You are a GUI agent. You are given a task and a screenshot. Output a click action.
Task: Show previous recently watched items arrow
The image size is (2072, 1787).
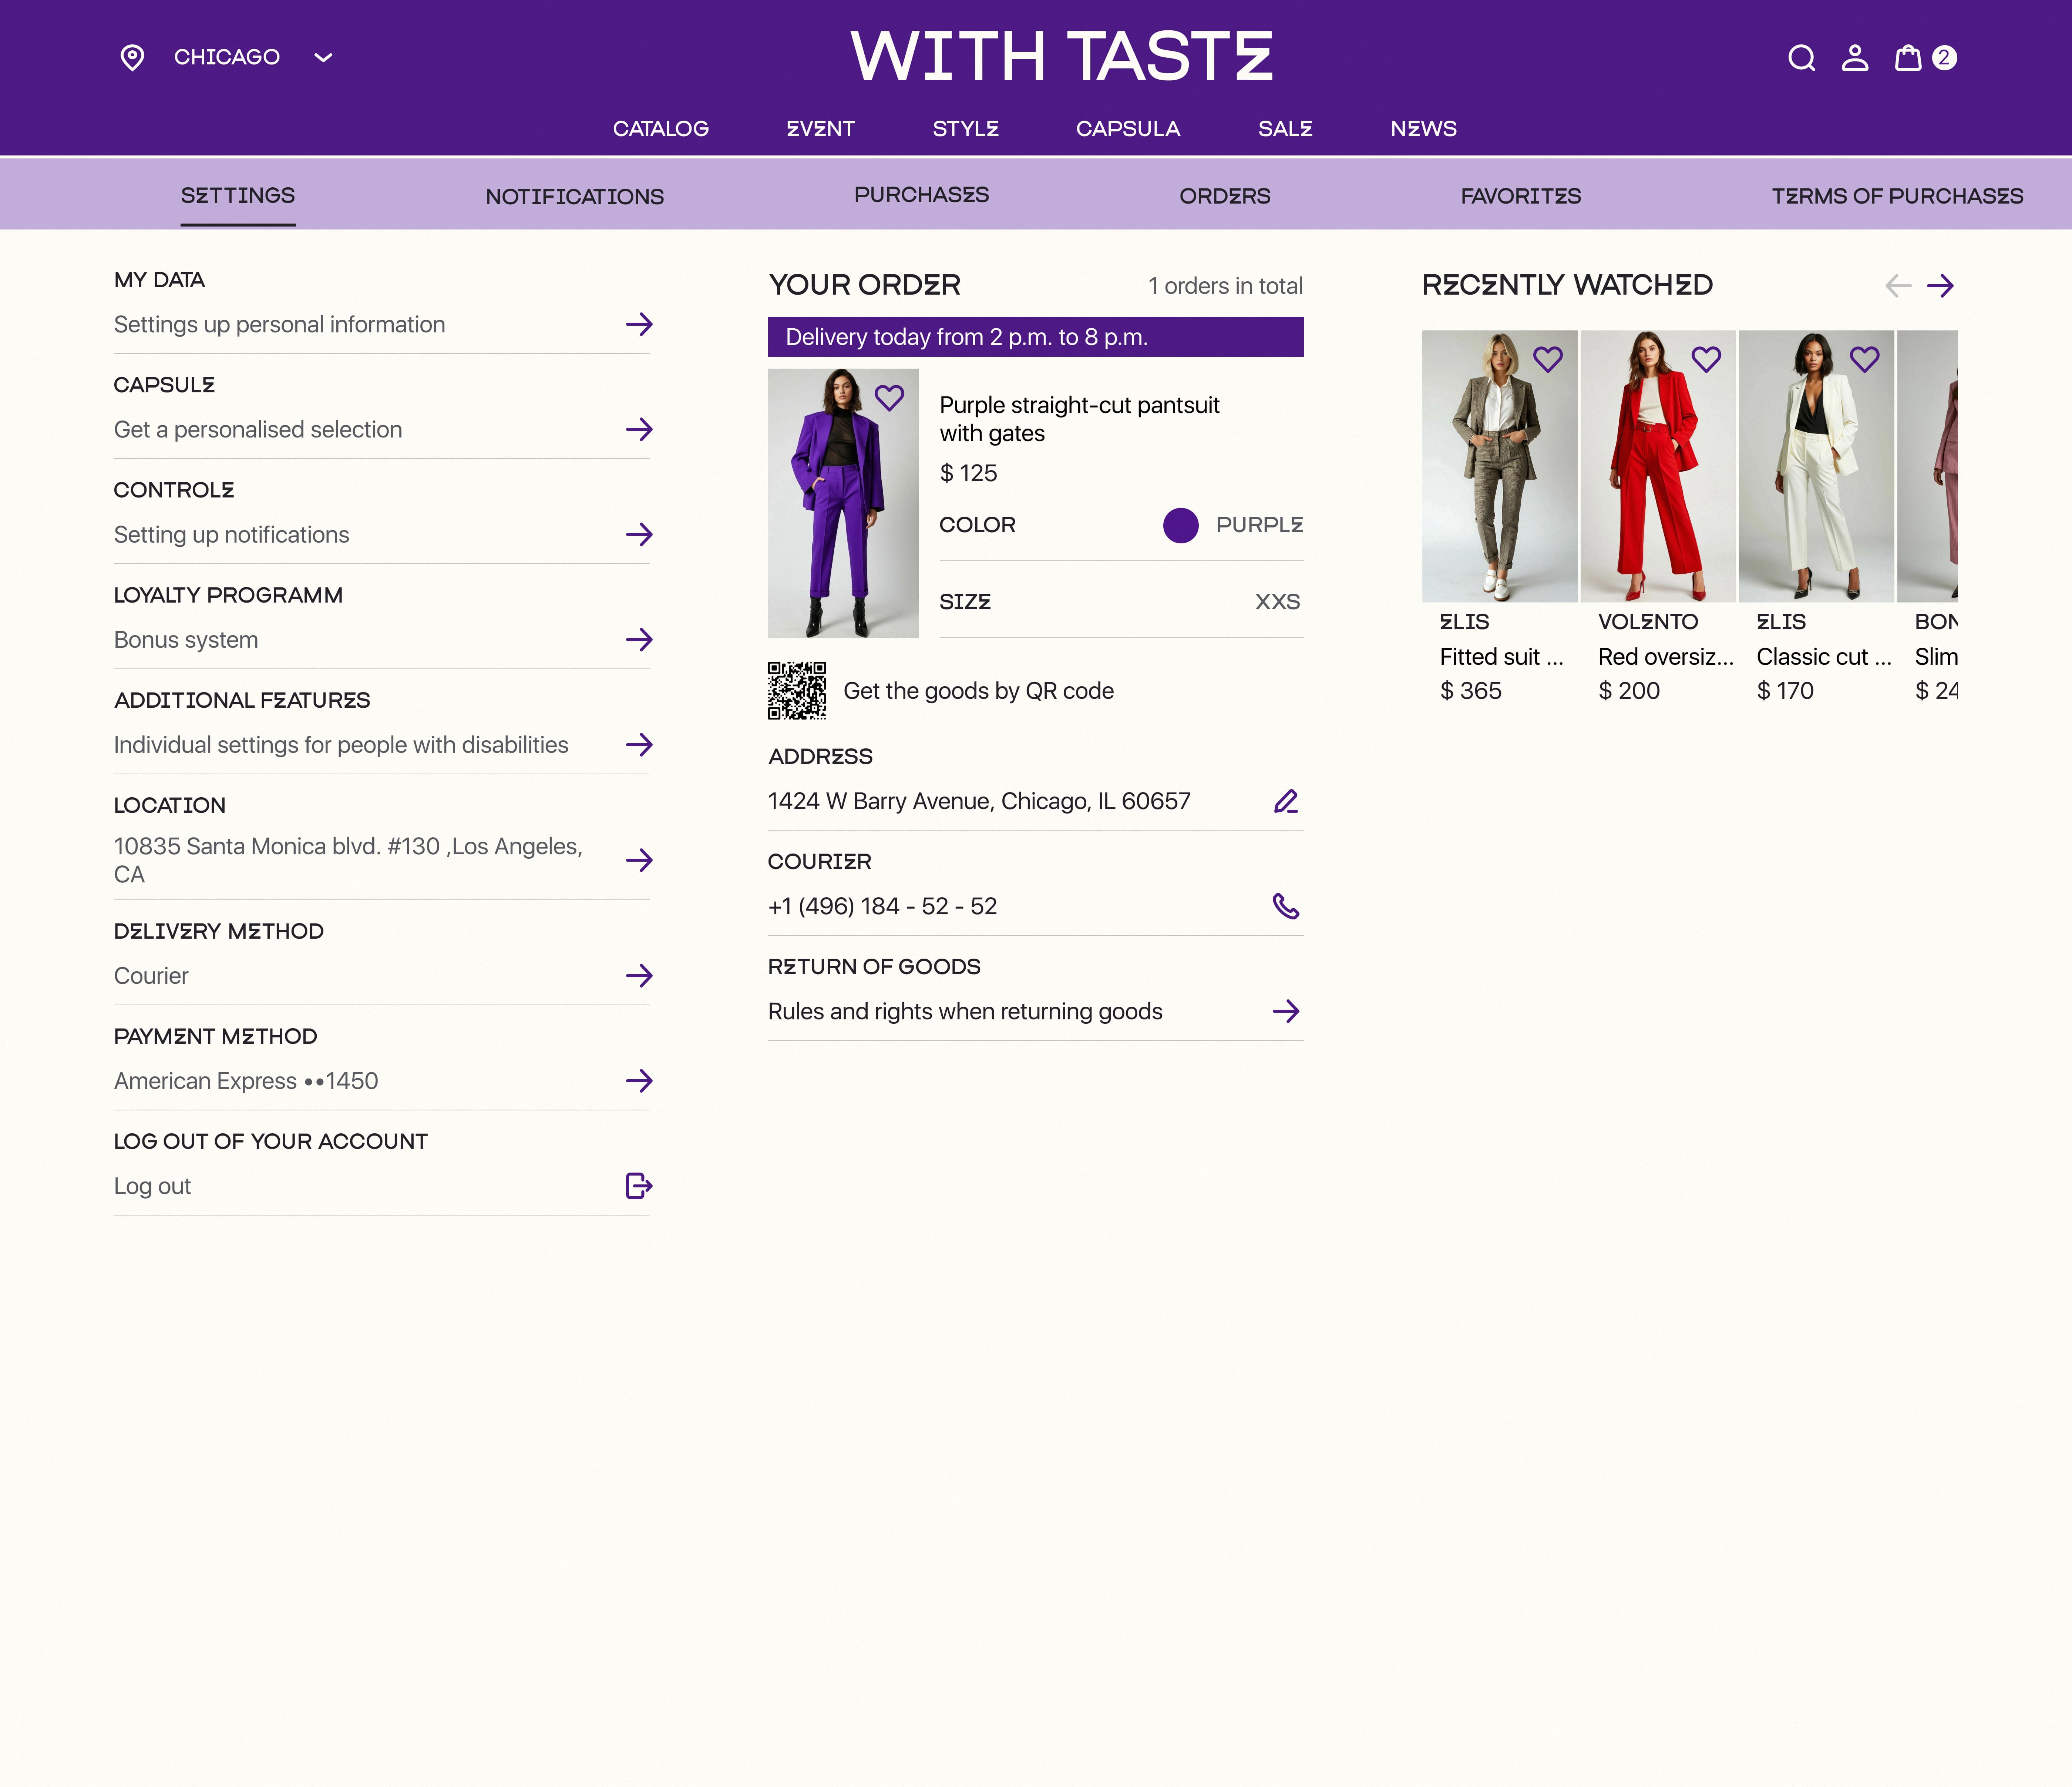tap(1898, 286)
